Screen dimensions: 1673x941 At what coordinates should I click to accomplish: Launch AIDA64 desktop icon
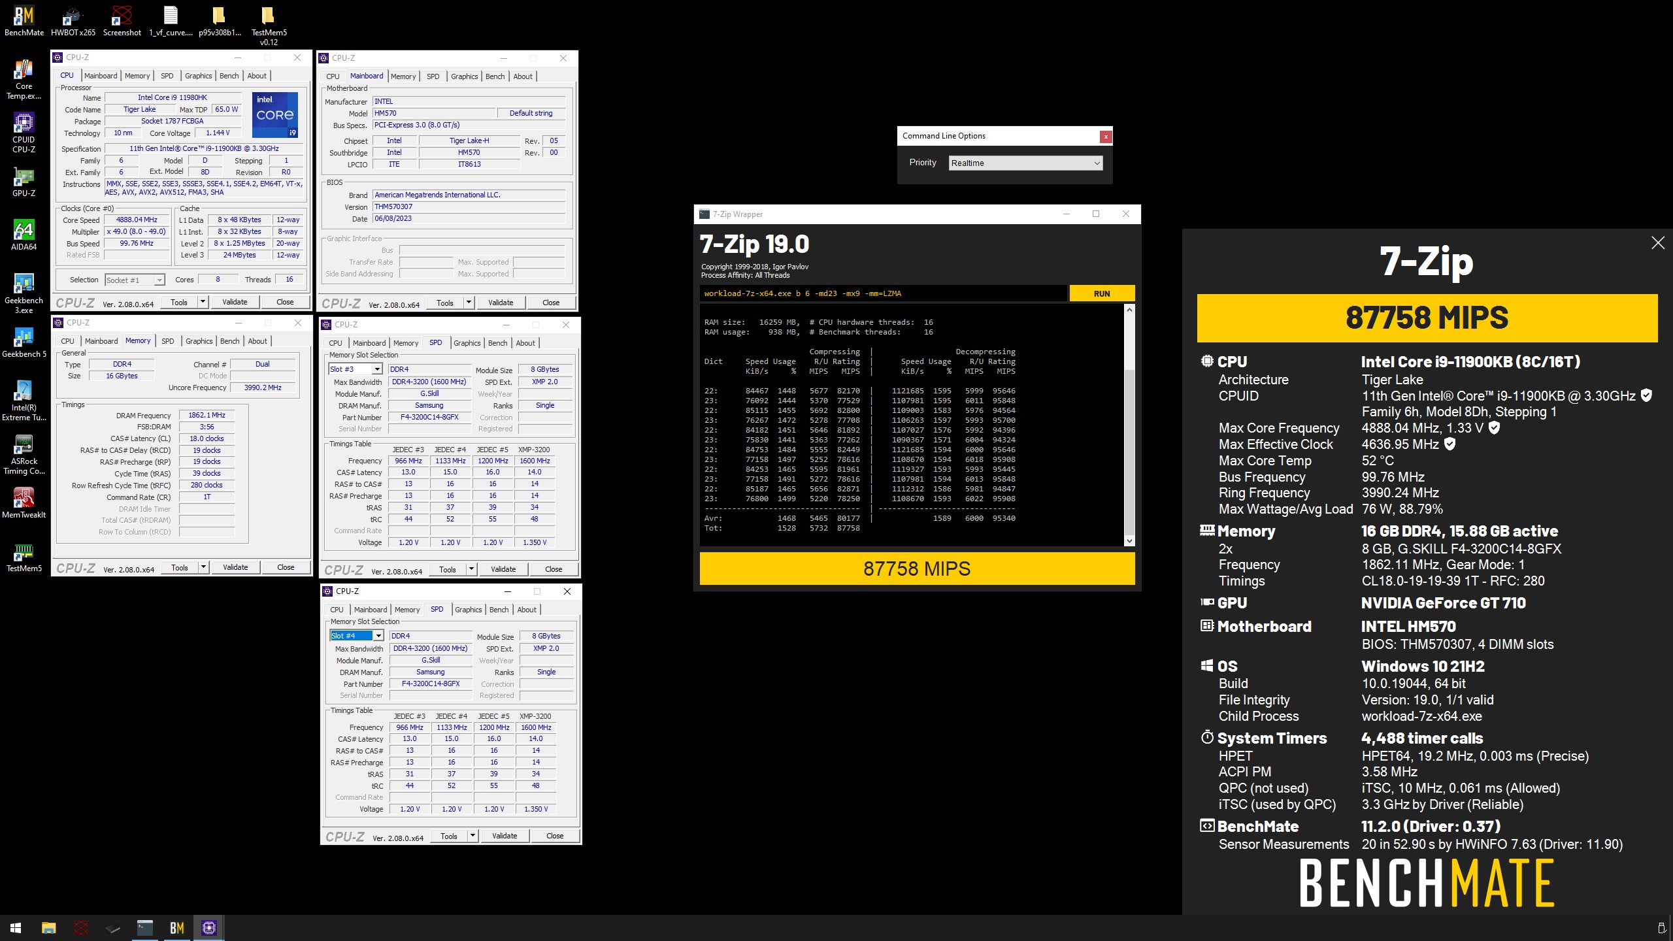tap(24, 235)
